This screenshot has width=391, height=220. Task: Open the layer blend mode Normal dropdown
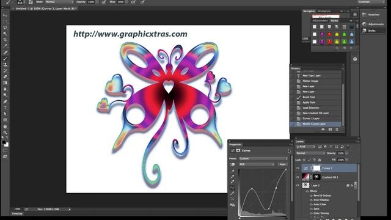click(x=310, y=153)
